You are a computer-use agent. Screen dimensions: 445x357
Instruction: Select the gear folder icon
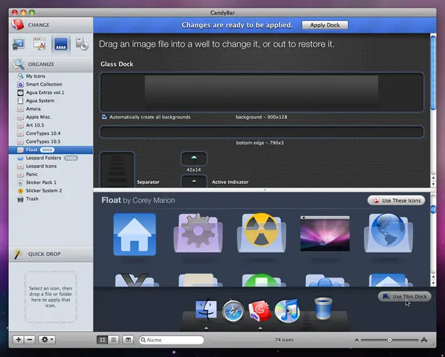tap(198, 233)
